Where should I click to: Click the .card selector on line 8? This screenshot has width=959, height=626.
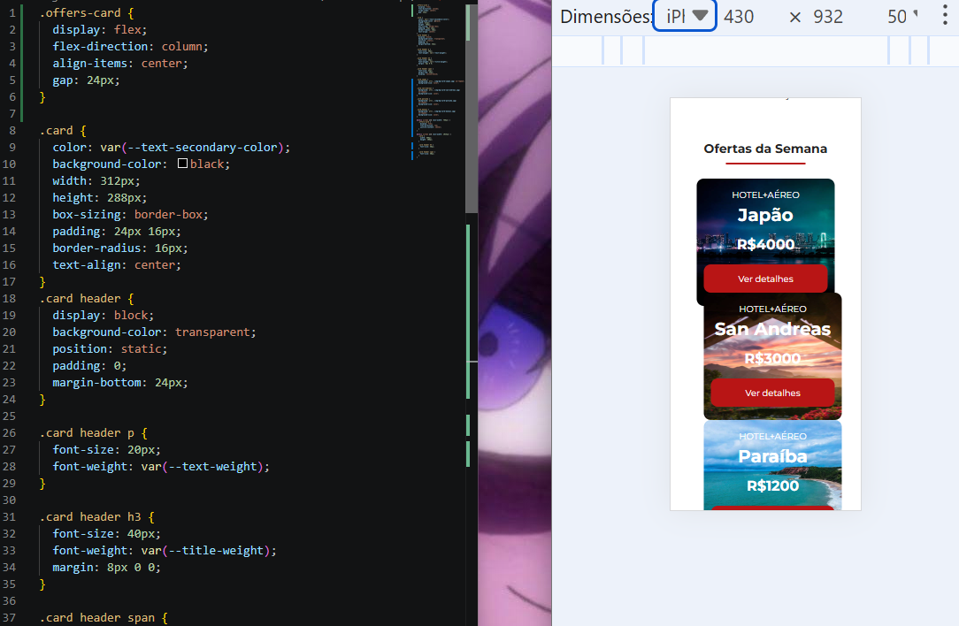pyautogui.click(x=57, y=130)
